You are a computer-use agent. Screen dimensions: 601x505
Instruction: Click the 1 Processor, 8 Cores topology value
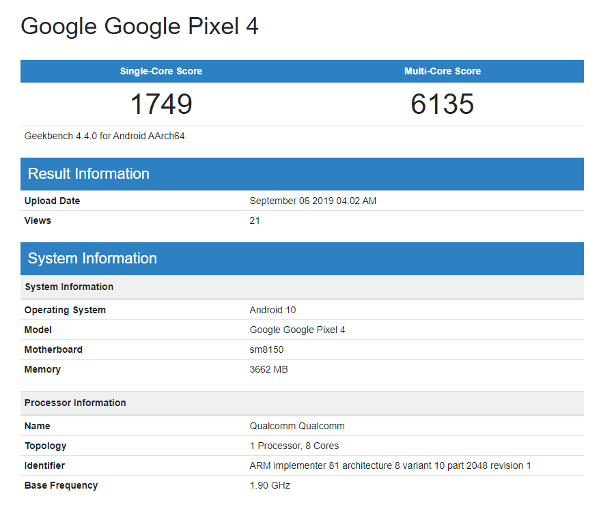[x=294, y=446]
